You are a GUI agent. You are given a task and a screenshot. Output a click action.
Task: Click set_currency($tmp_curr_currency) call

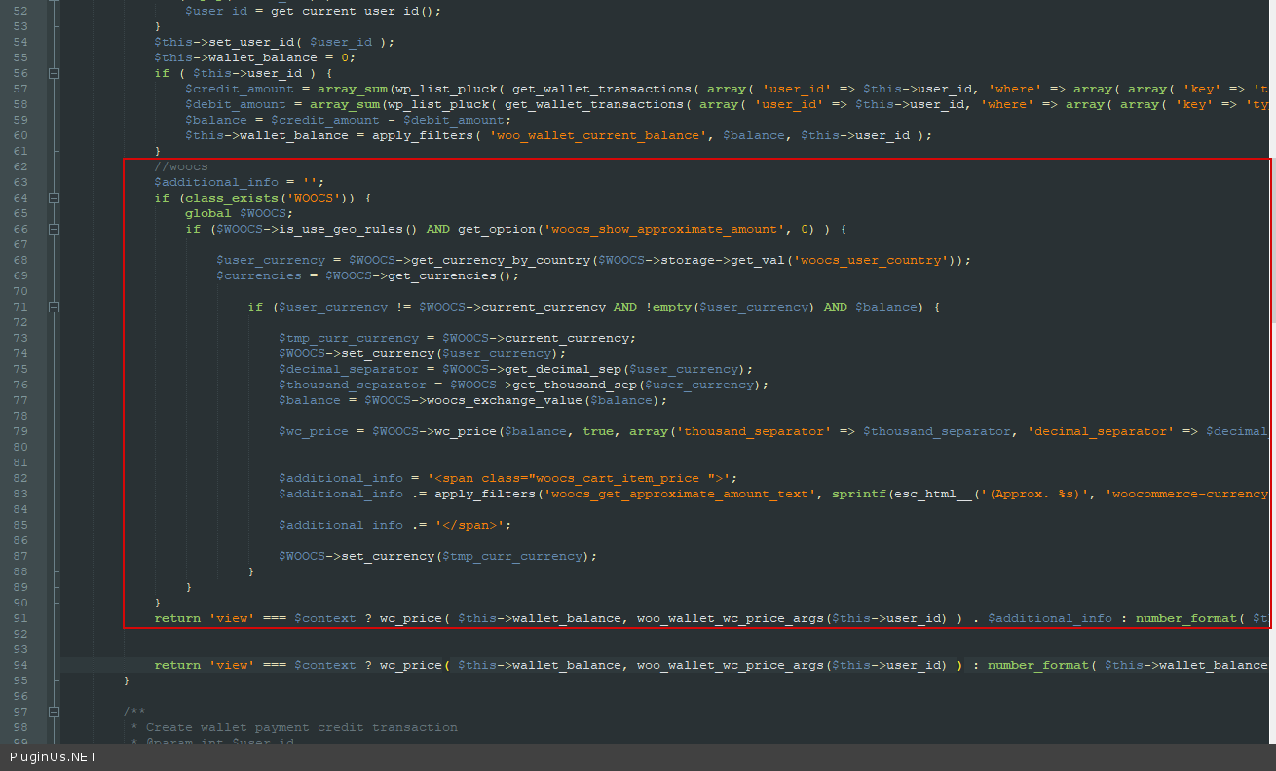(466, 556)
